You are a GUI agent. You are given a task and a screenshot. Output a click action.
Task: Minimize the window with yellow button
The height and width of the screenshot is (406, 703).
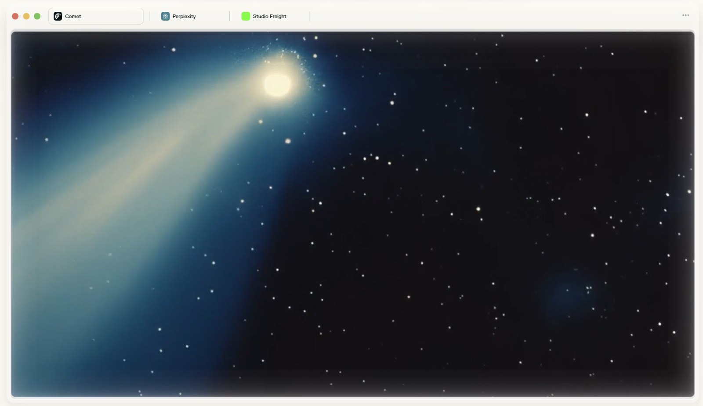click(26, 16)
